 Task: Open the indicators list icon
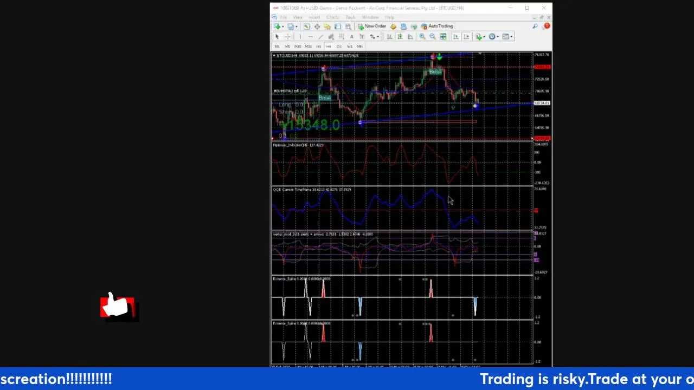pos(478,36)
